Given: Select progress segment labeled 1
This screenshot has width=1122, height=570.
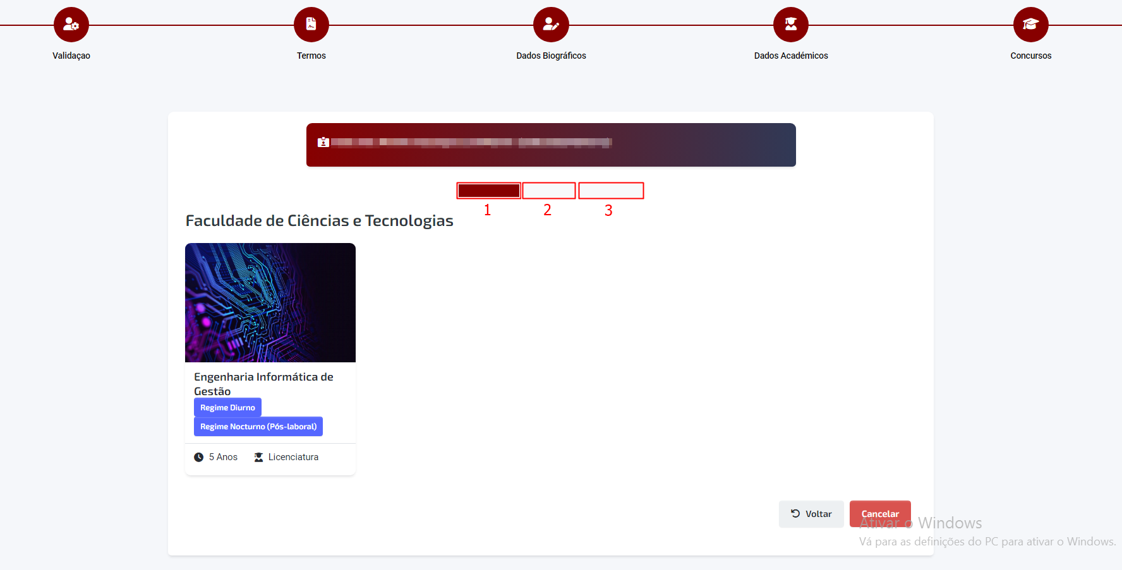Looking at the screenshot, I should pyautogui.click(x=489, y=191).
